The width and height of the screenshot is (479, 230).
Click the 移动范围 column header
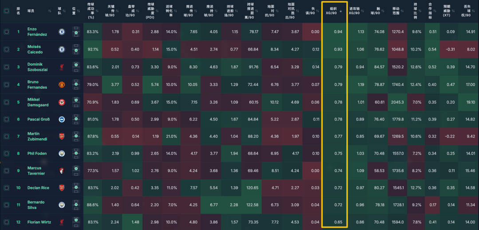(398, 11)
